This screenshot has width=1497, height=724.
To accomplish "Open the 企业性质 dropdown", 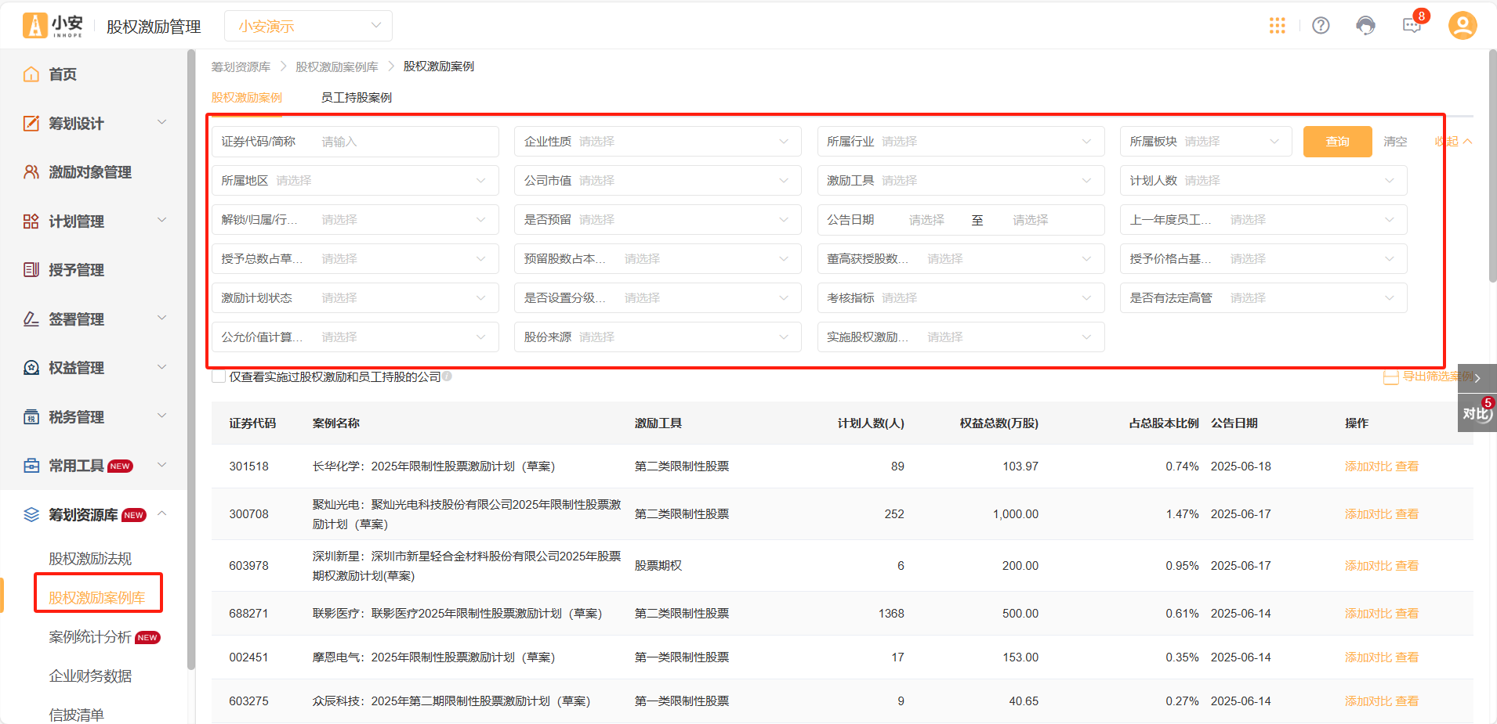I will coord(658,142).
